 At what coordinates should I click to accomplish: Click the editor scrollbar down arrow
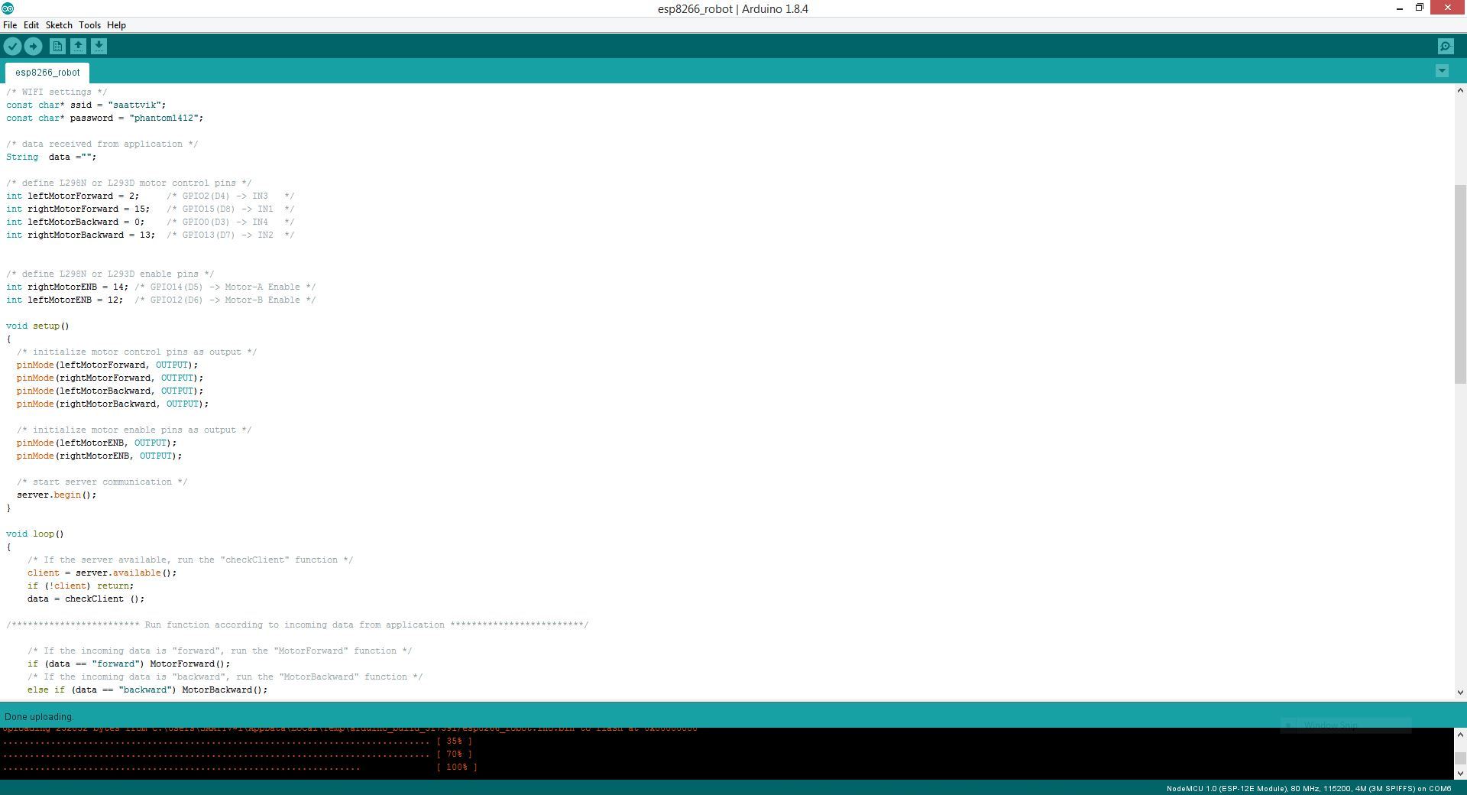click(1460, 693)
